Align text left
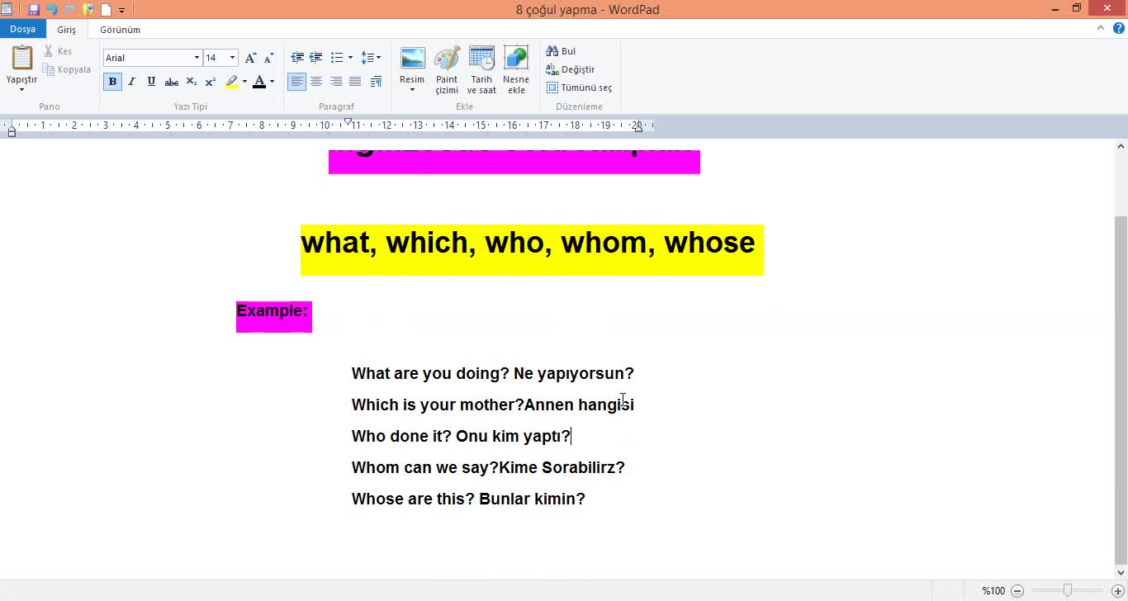This screenshot has width=1128, height=601. point(296,82)
